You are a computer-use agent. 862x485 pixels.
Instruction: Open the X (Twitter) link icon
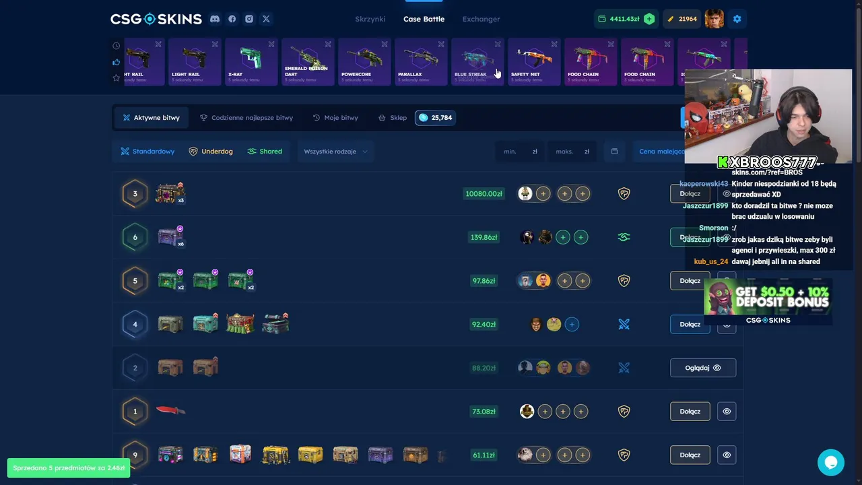click(x=266, y=19)
